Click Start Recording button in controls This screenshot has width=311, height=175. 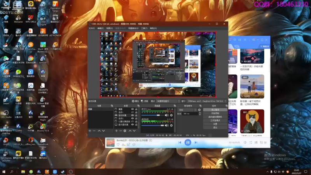(215, 113)
